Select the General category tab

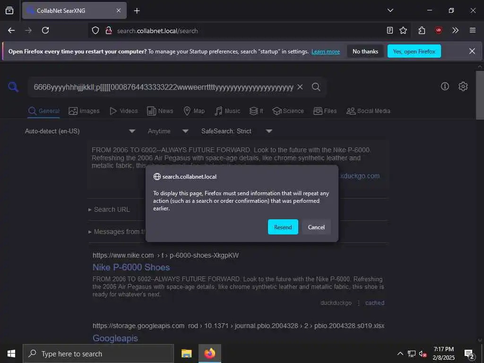44,111
